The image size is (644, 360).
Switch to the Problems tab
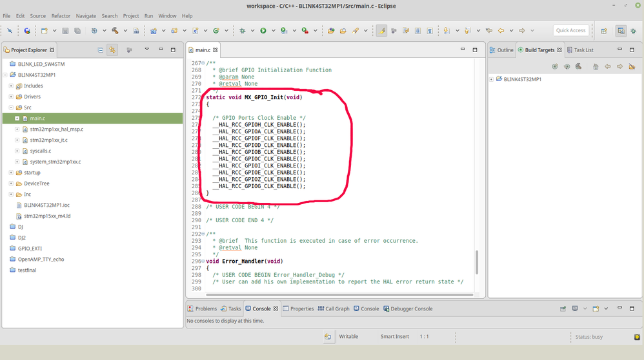[202, 308]
